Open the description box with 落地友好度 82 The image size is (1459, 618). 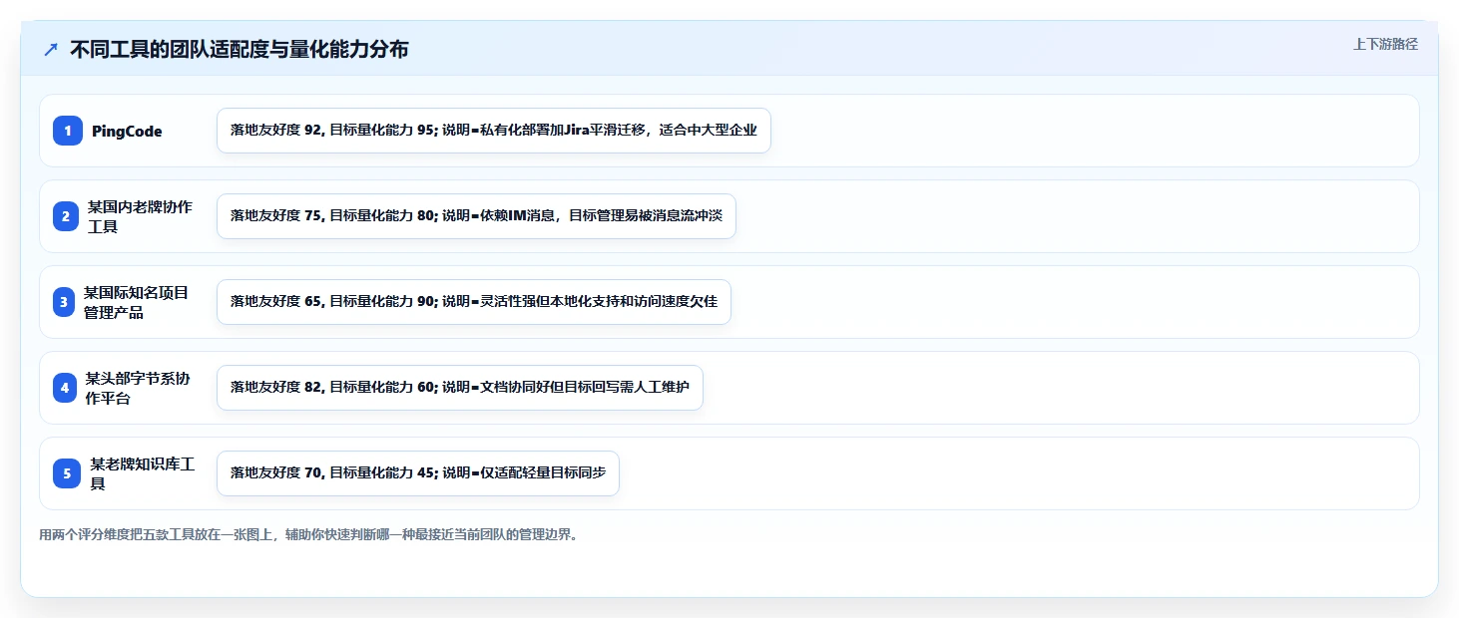460,388
